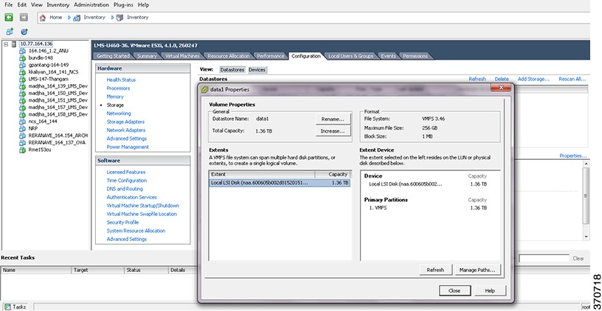The image size is (602, 311).
Task: Open the View menu
Action: click(36, 5)
